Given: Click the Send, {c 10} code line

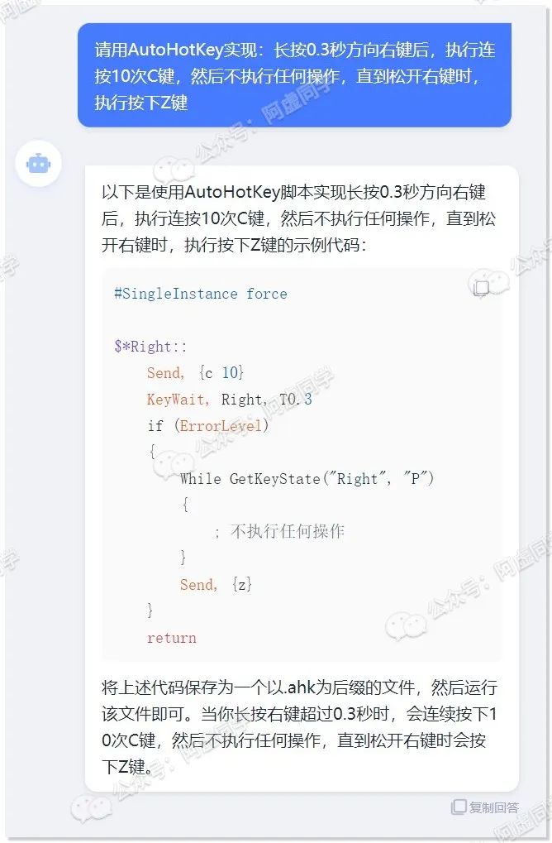Looking at the screenshot, I should click(196, 372).
